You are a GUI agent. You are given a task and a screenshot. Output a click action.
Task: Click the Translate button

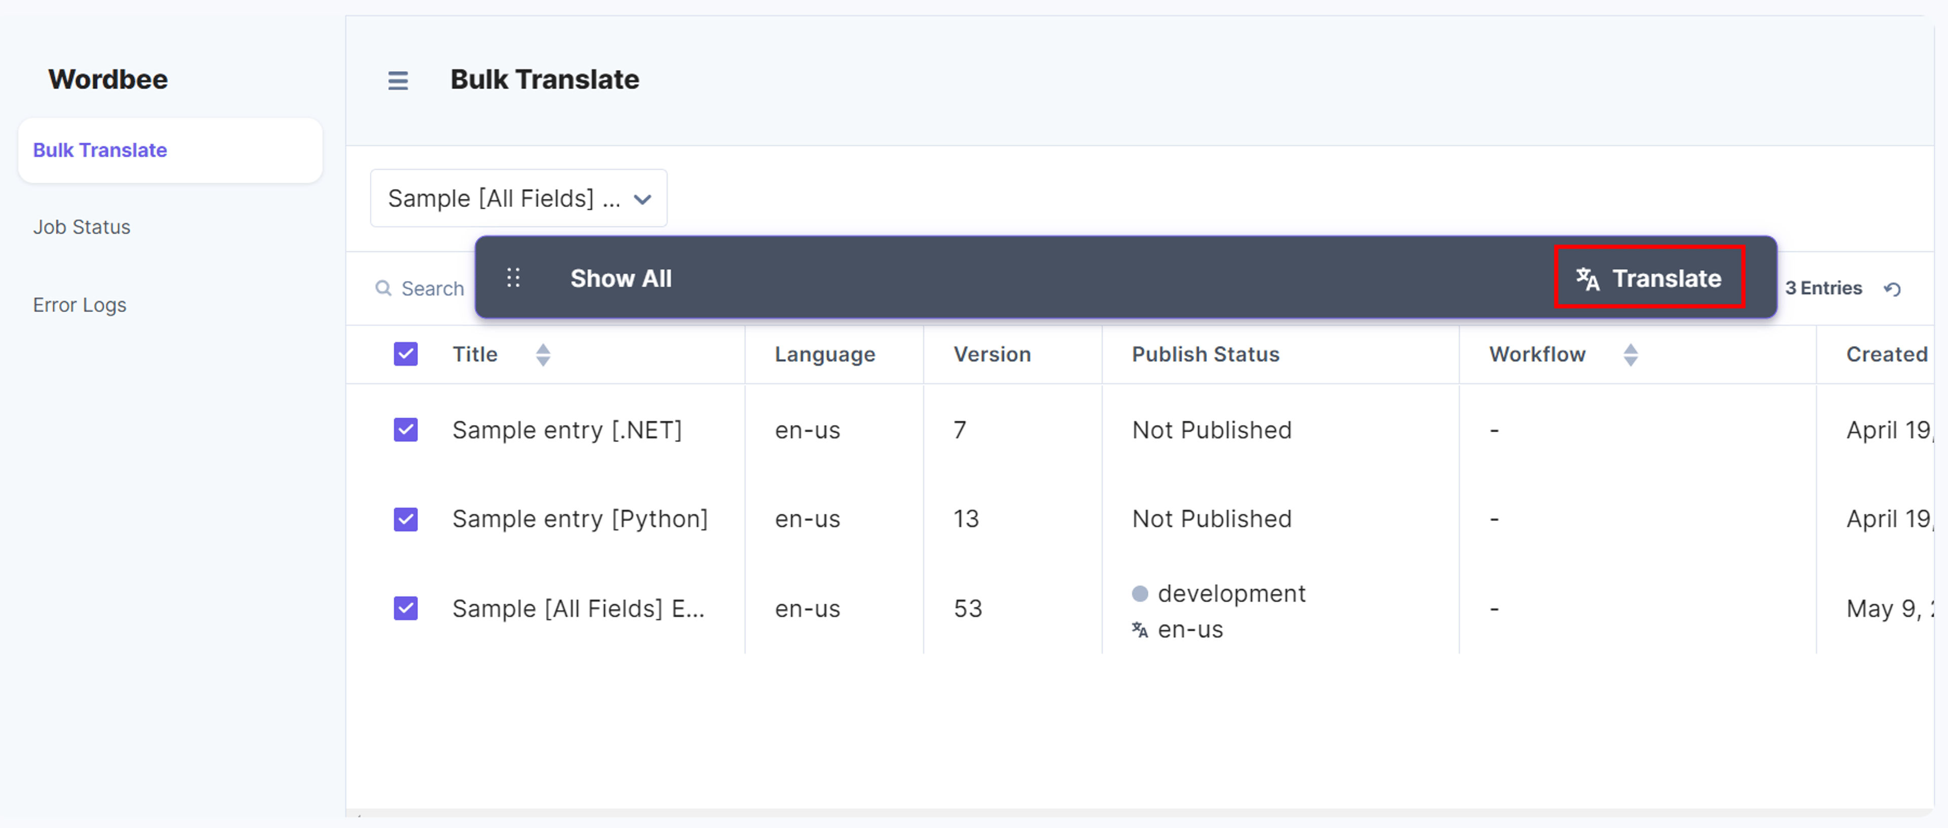(1649, 278)
